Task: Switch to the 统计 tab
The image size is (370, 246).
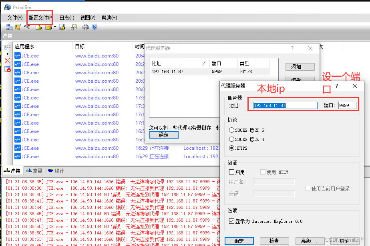Action: click(x=56, y=171)
